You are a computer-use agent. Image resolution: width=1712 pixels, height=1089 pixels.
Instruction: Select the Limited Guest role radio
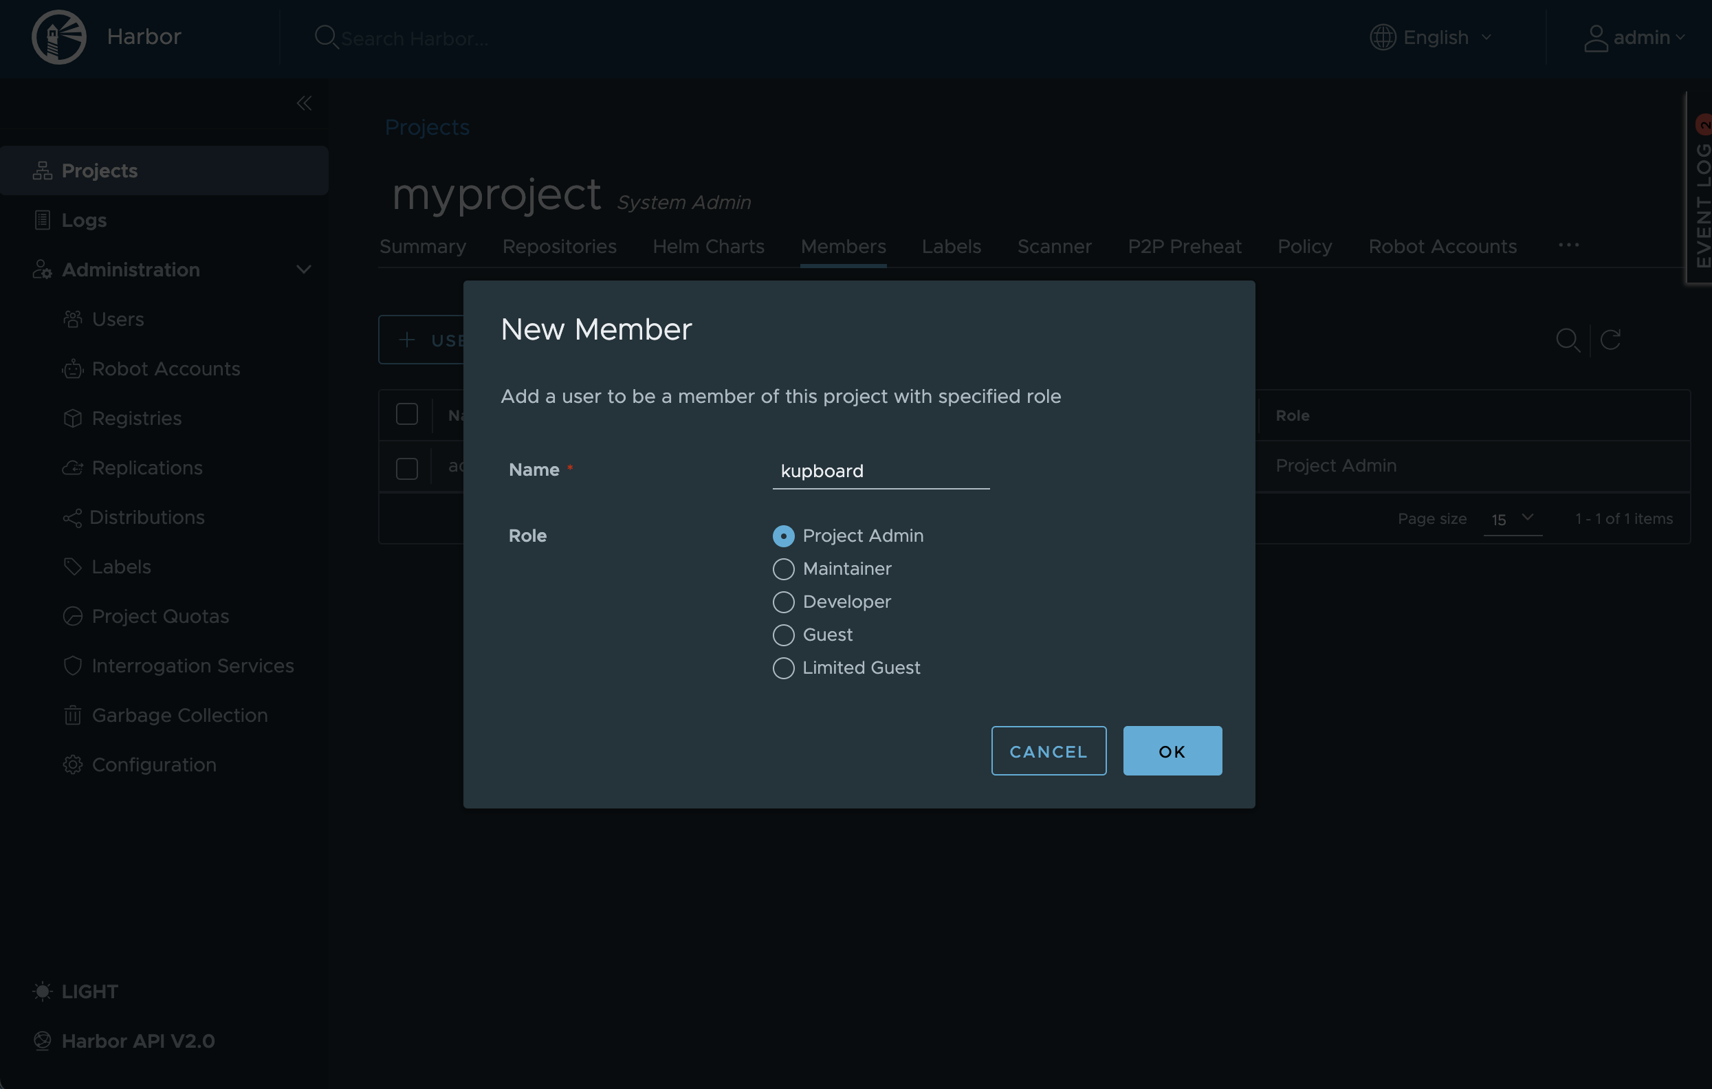click(782, 668)
